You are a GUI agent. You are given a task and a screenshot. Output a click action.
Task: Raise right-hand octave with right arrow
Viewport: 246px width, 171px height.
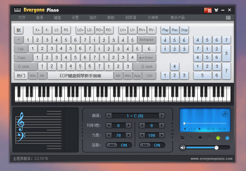[x=162, y=126]
